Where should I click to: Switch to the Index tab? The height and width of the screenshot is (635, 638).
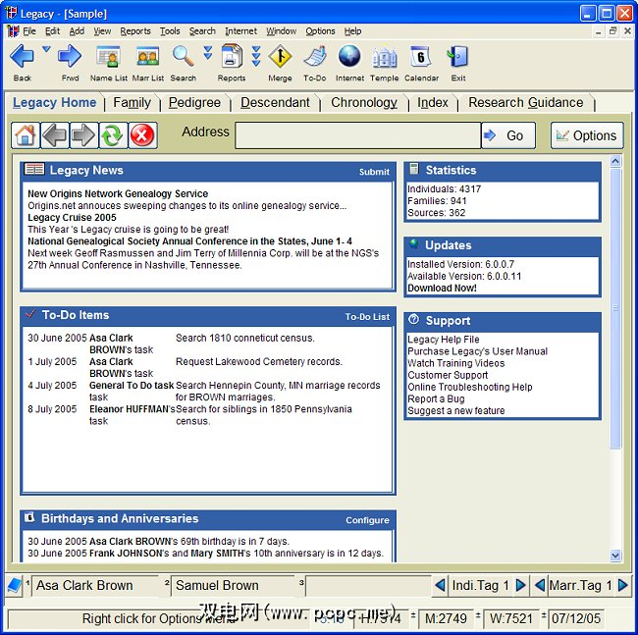click(433, 102)
